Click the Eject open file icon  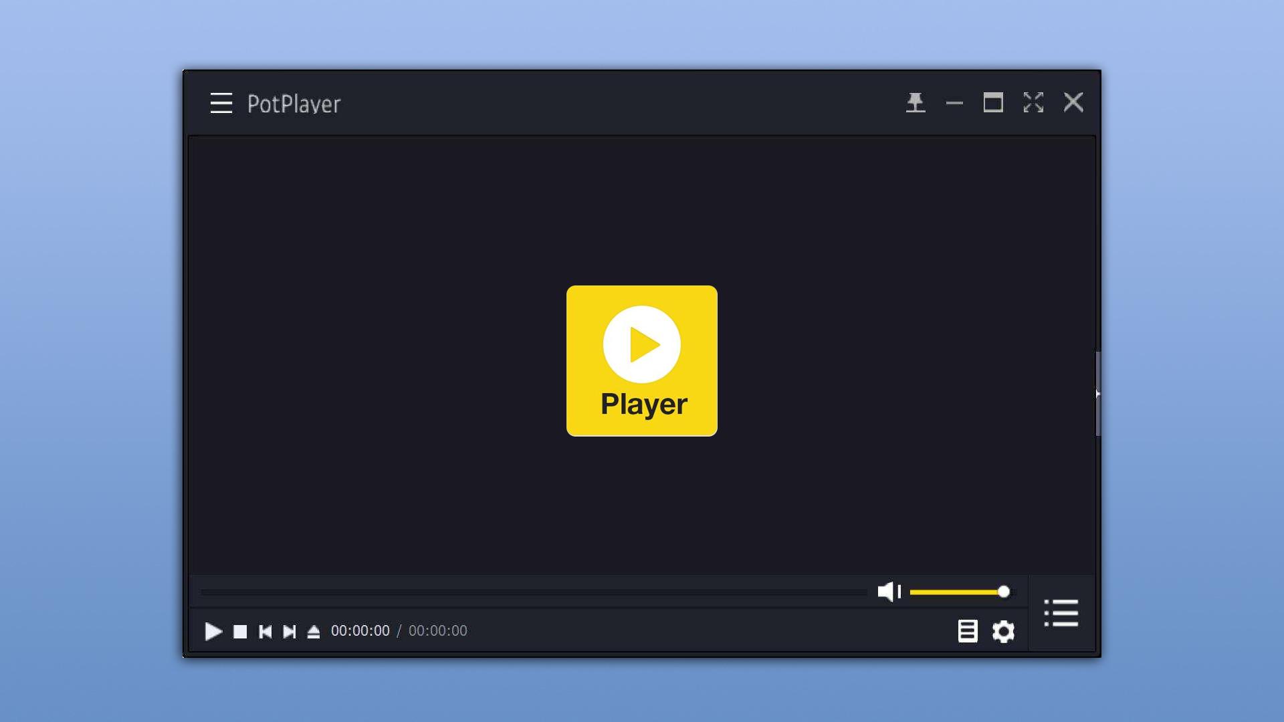[314, 631]
